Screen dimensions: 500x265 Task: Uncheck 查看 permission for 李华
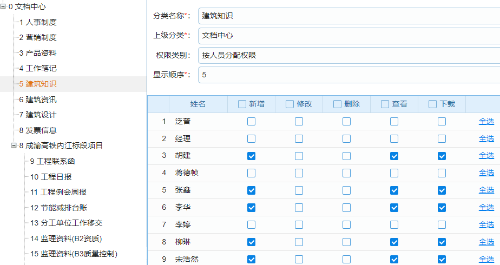pyautogui.click(x=394, y=208)
